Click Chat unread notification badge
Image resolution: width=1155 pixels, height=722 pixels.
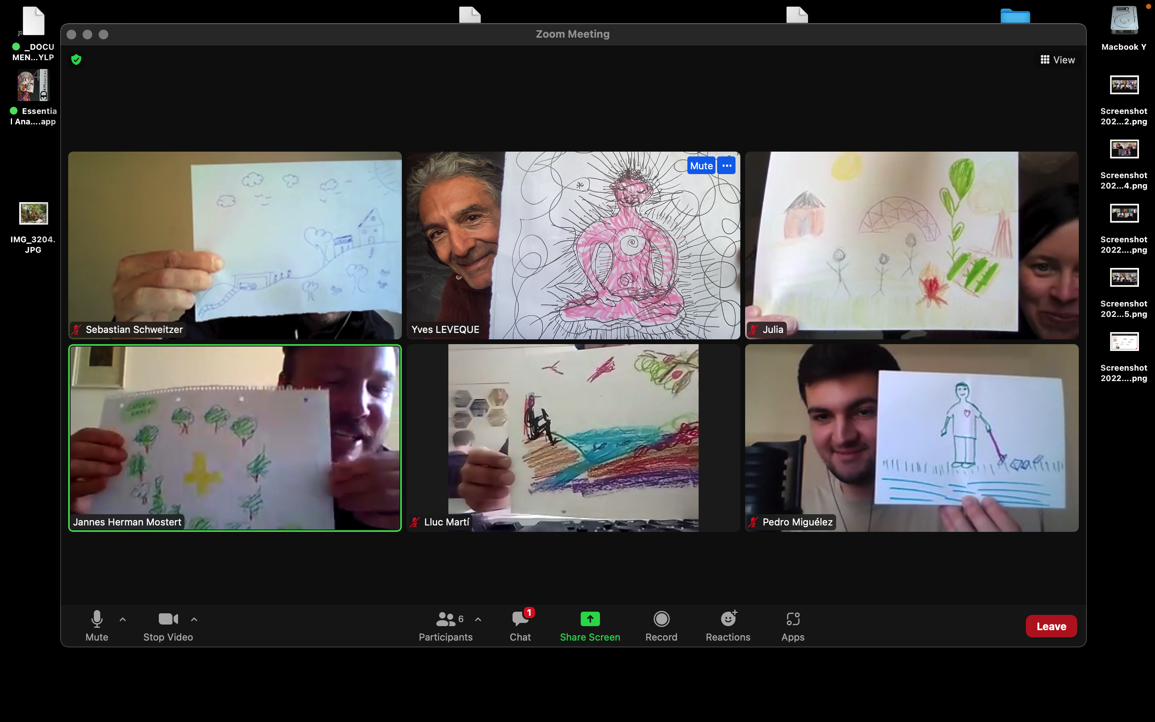point(529,613)
